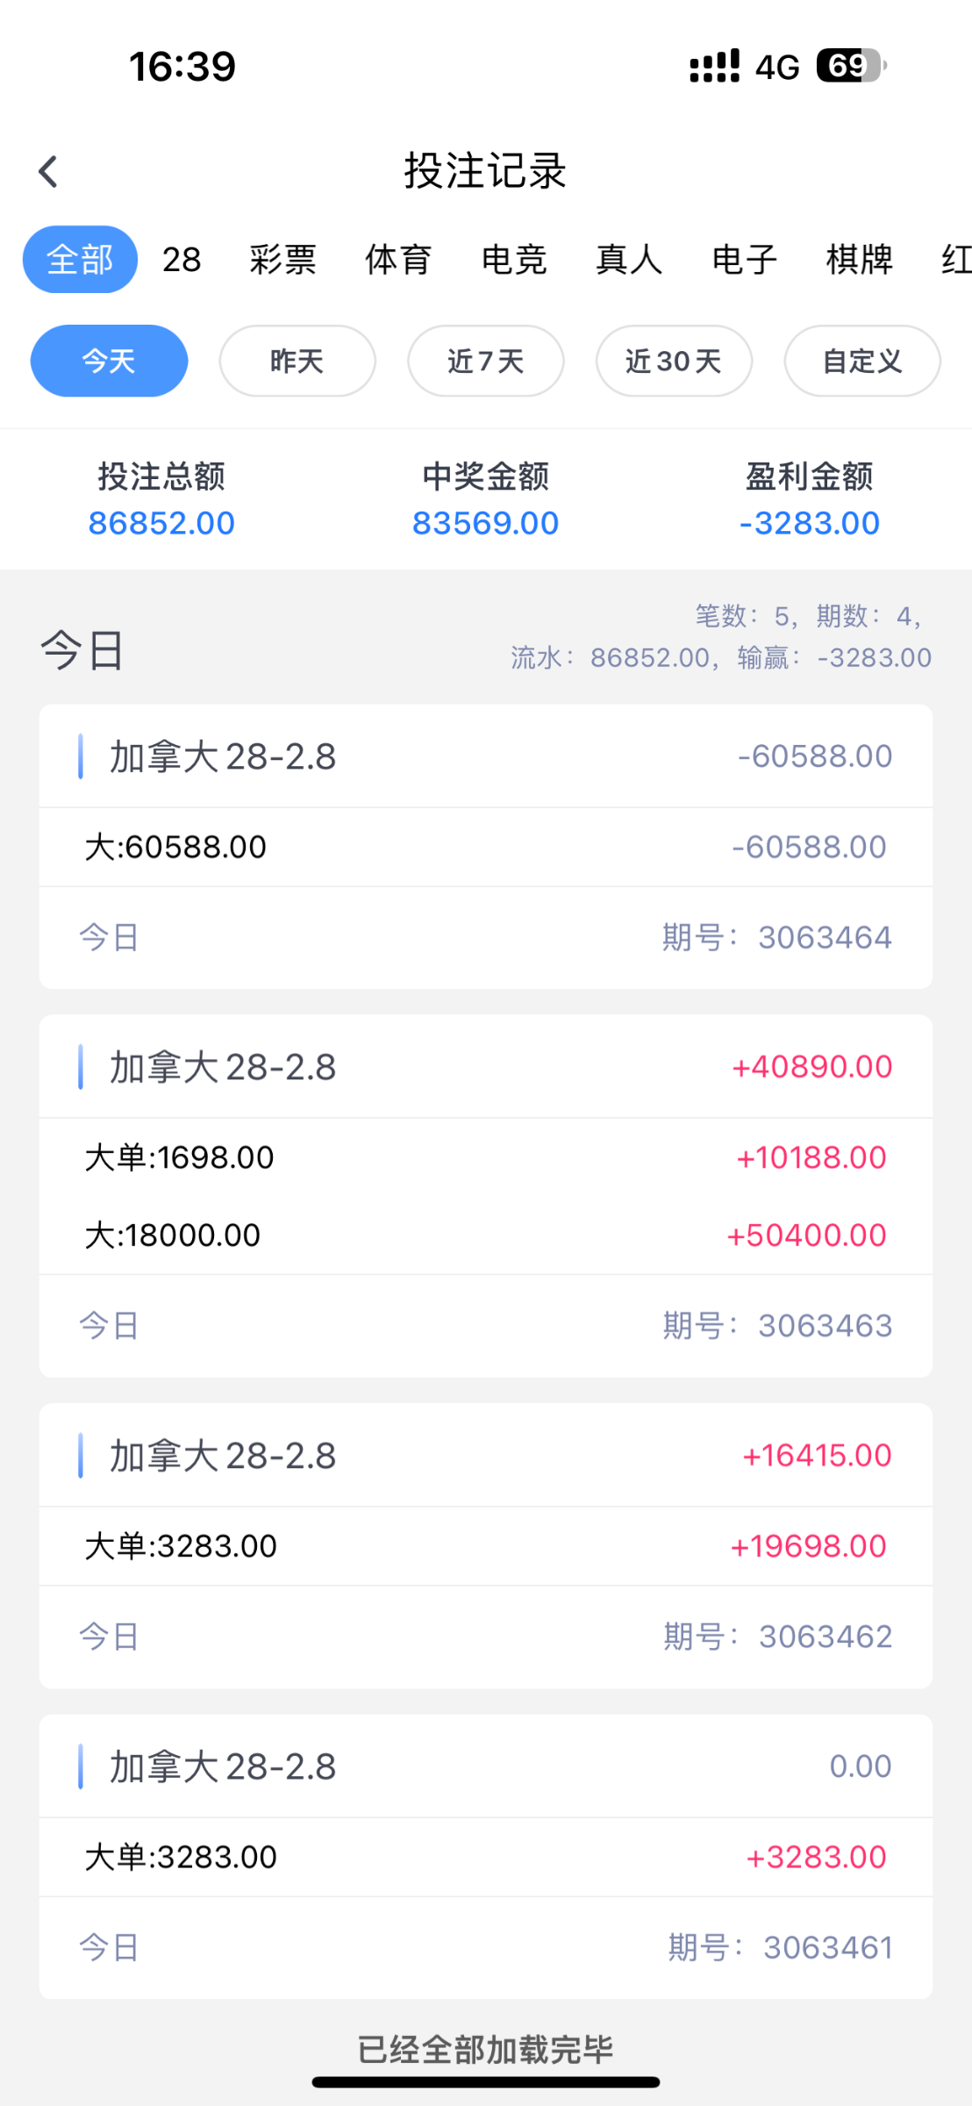The height and width of the screenshot is (2106, 972).
Task: Tap the cellular signal bars icon
Action: [714, 67]
